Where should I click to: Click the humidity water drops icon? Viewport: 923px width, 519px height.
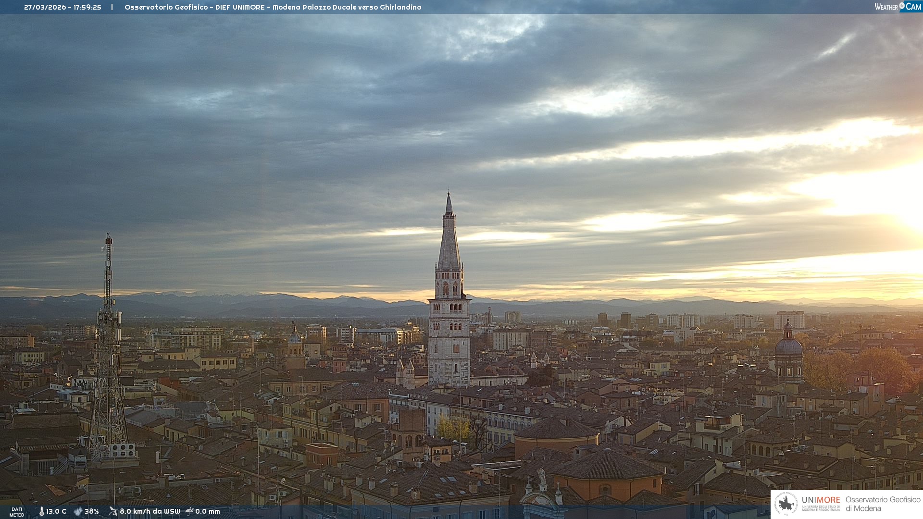coord(78,511)
